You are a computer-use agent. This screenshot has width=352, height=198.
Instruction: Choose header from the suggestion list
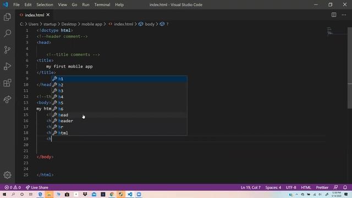119,121
